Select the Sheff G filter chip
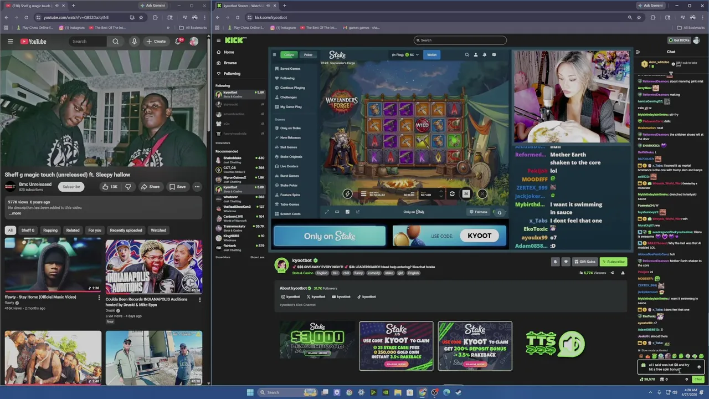Screen dimensions: 709x399 pos(28,230)
